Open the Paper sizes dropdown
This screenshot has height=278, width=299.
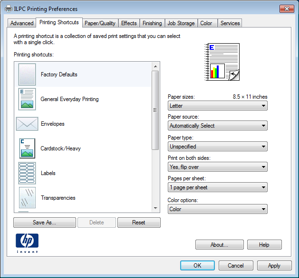pyautogui.click(x=218, y=106)
